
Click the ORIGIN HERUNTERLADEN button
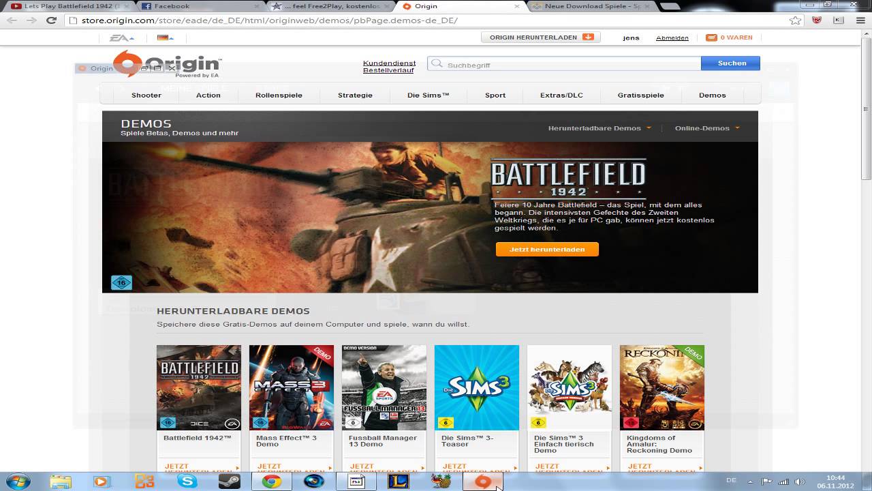tap(541, 38)
